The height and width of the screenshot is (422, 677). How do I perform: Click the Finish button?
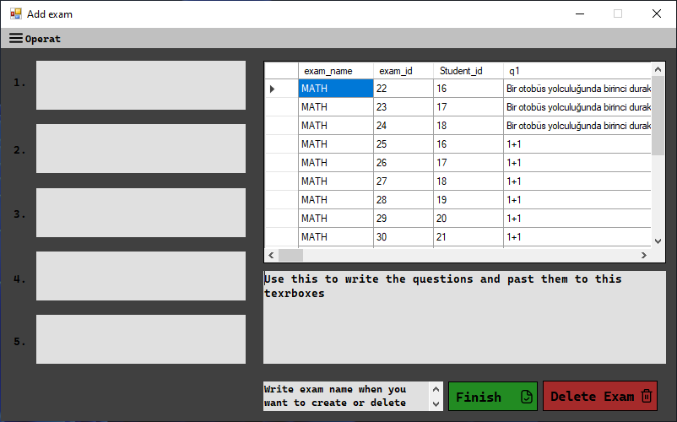pyautogui.click(x=493, y=396)
